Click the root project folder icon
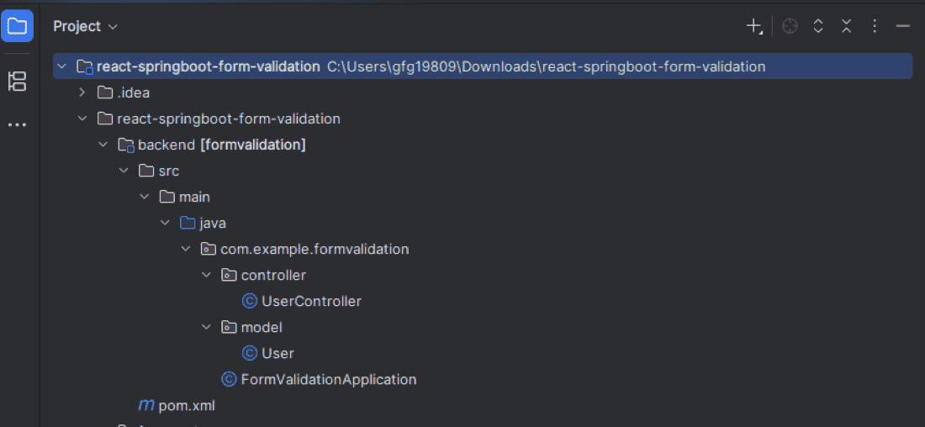The image size is (925, 427). (x=86, y=67)
